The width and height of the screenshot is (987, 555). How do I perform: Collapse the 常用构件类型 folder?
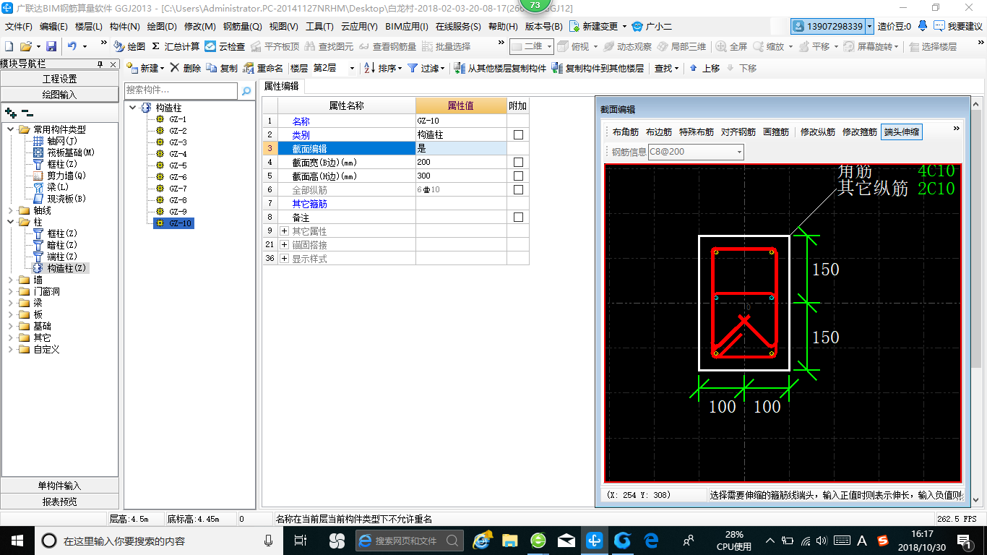[x=9, y=129]
